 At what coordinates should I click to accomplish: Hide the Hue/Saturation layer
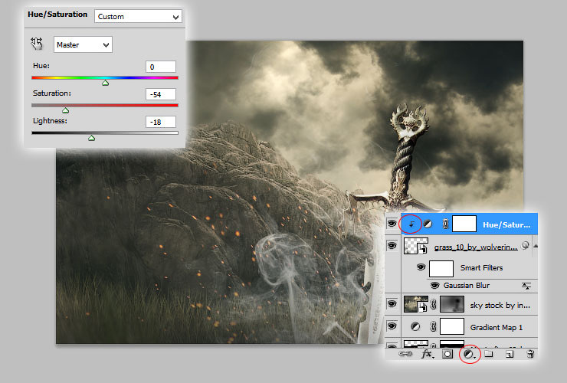392,224
